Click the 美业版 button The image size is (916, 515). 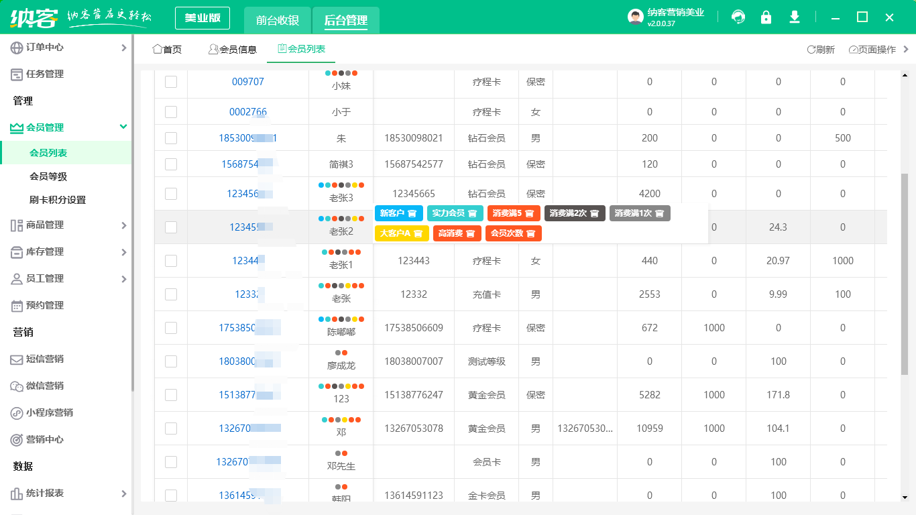click(x=203, y=18)
